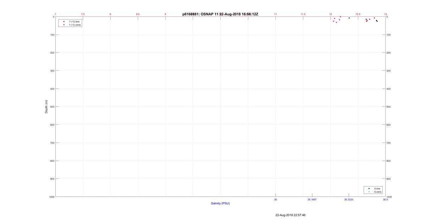Click 1000 on the left depth axis
The height and width of the screenshot is (221, 426).
click(x=51, y=197)
